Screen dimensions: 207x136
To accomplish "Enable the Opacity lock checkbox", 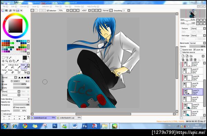I will 181,50.
